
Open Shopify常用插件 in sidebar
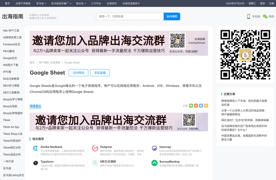13,113
